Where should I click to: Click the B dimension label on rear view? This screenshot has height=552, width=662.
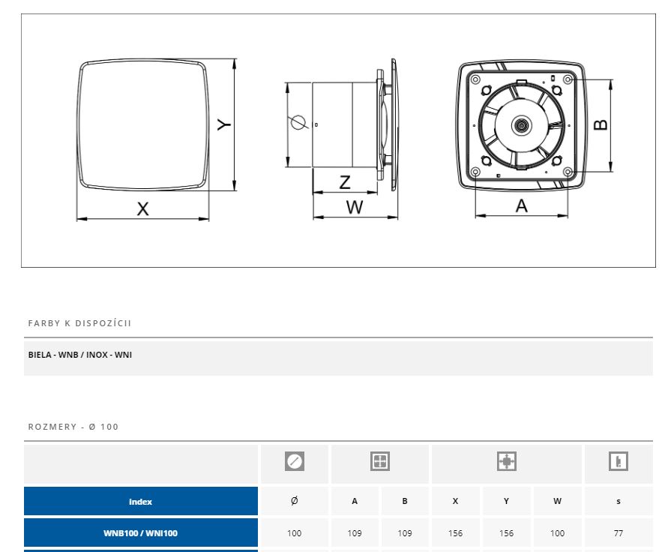click(601, 124)
